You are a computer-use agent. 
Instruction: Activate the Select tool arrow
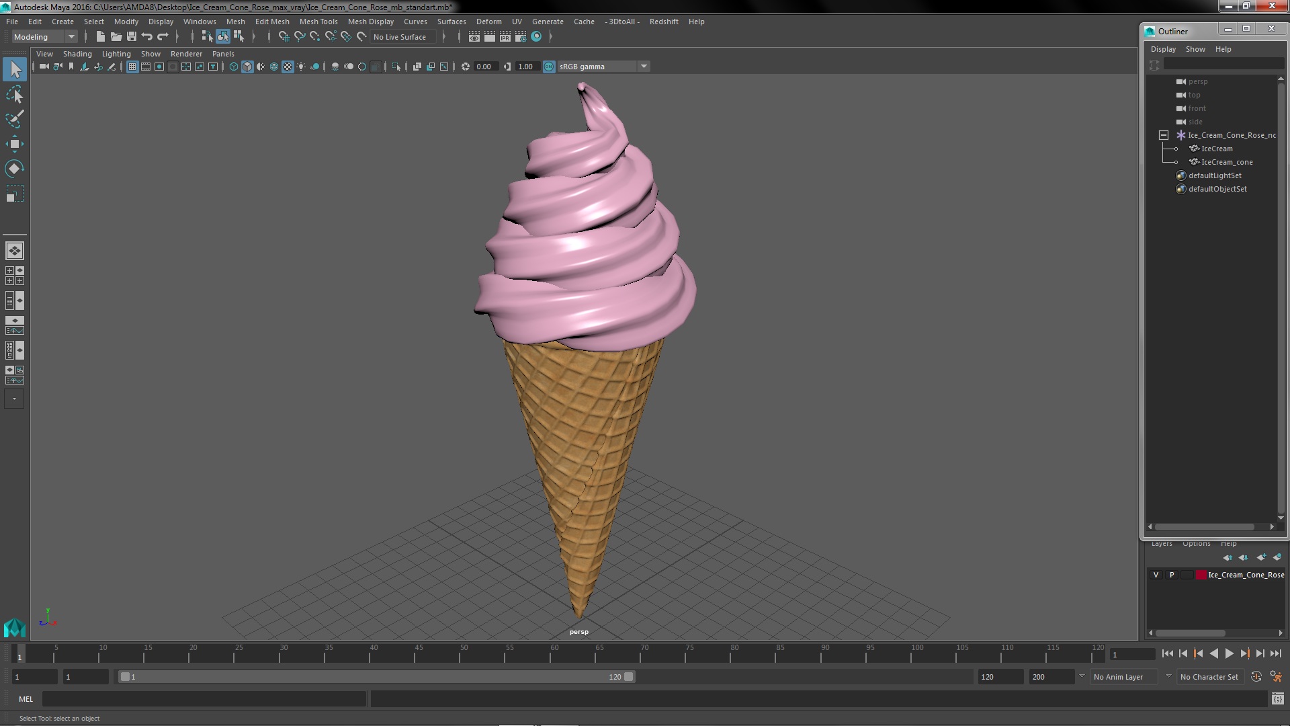[15, 69]
